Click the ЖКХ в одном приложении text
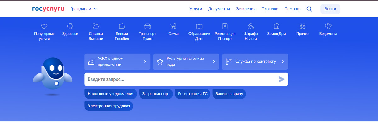Viewport: 378px width, 130px height. [110, 62]
